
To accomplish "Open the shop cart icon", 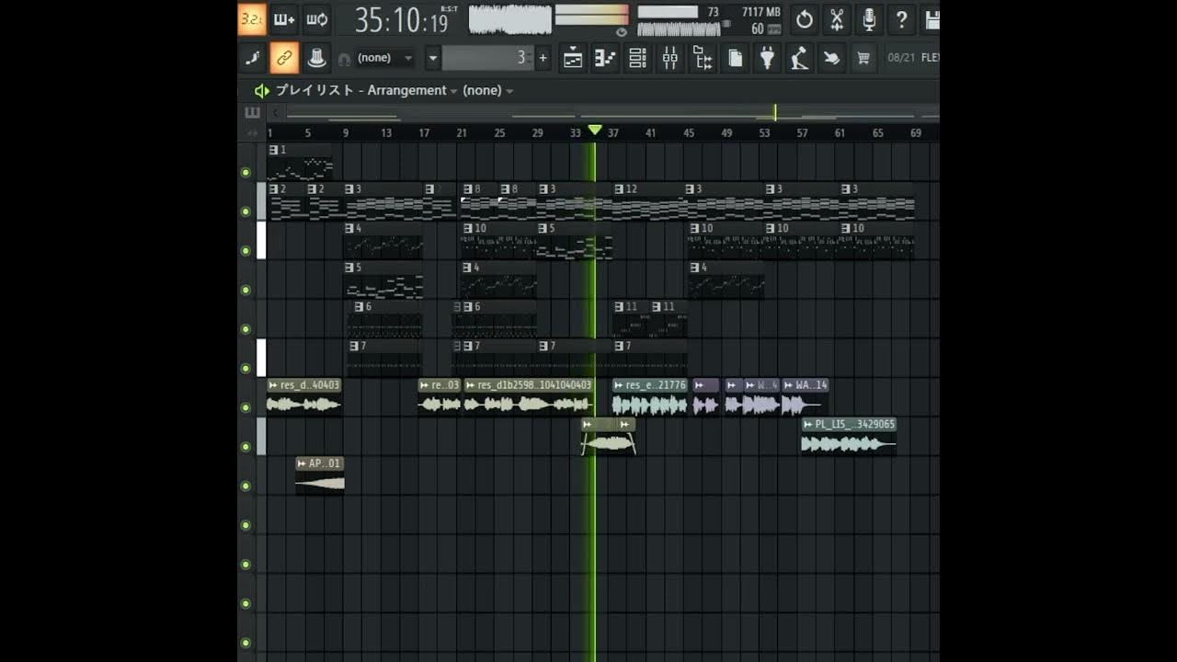I will (x=863, y=58).
